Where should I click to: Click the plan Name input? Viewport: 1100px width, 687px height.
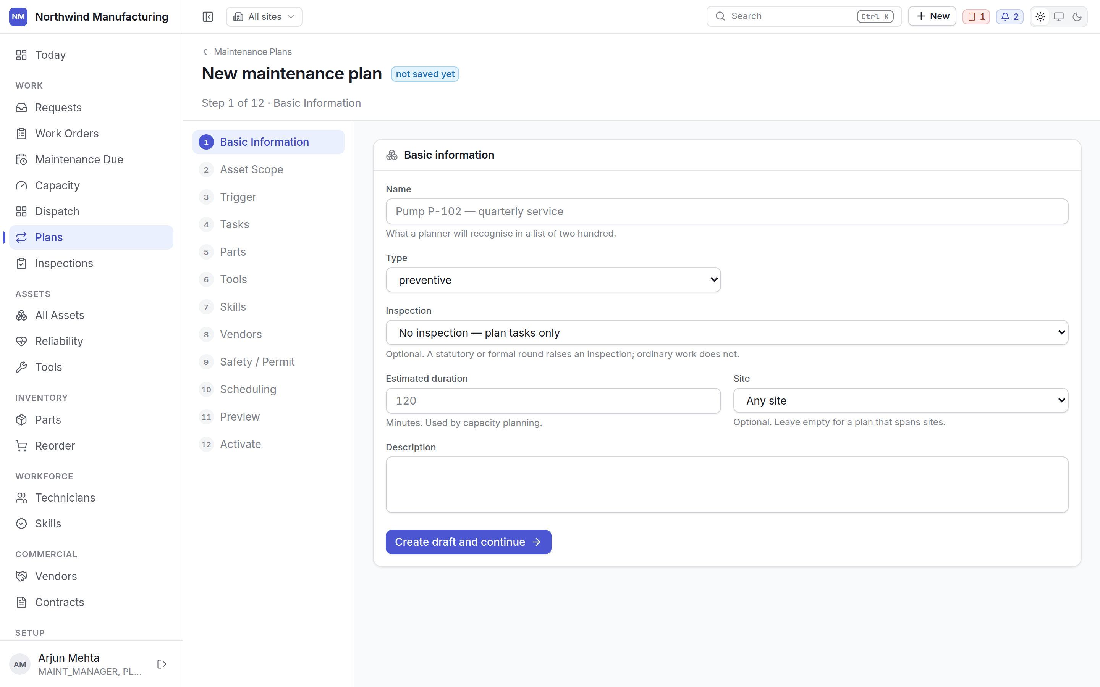[x=727, y=211]
